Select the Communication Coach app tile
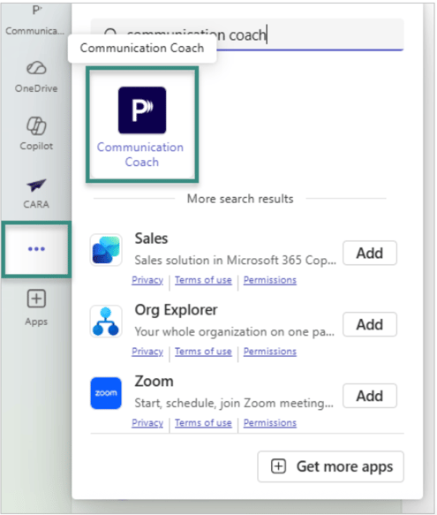 [142, 125]
